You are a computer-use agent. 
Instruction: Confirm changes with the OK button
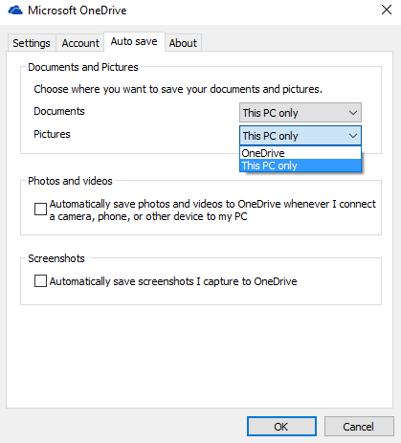pos(281,426)
